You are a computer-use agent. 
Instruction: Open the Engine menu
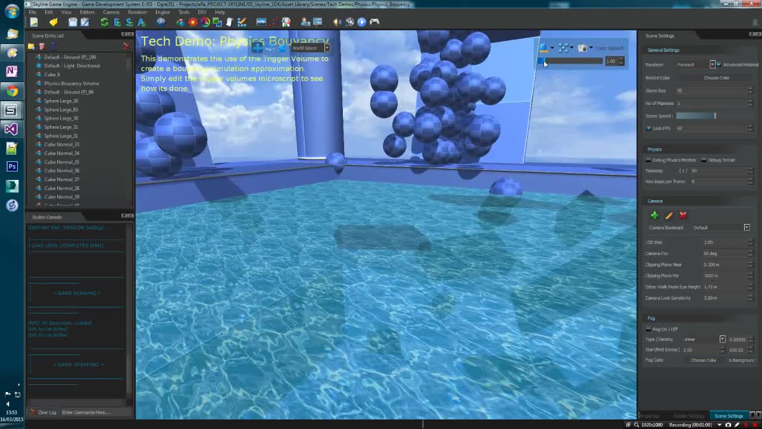point(162,12)
